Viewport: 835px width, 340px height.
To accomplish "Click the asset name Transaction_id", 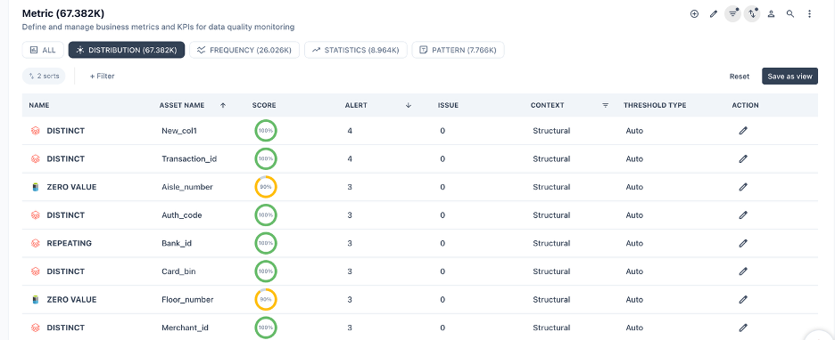I will [x=189, y=158].
